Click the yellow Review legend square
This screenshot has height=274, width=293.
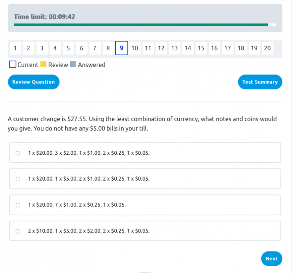43,65
